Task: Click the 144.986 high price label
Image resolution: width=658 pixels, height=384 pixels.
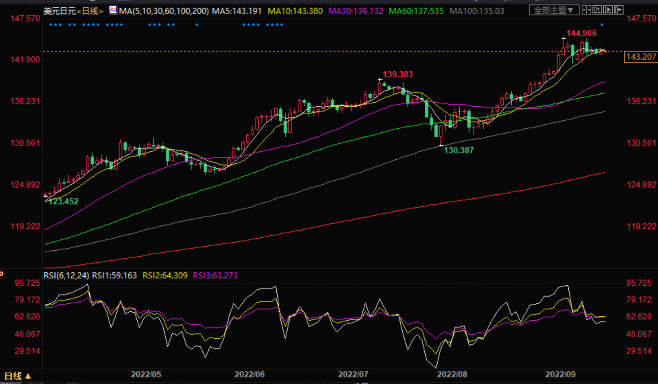Action: point(581,33)
